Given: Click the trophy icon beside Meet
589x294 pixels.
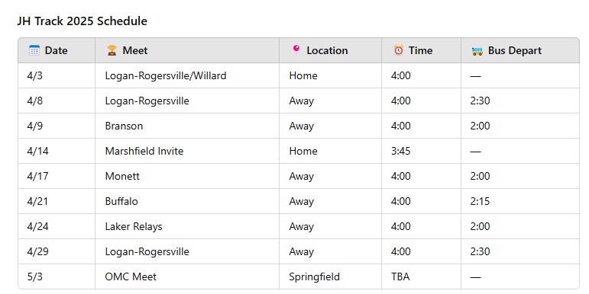Looking at the screenshot, I should 112,50.
